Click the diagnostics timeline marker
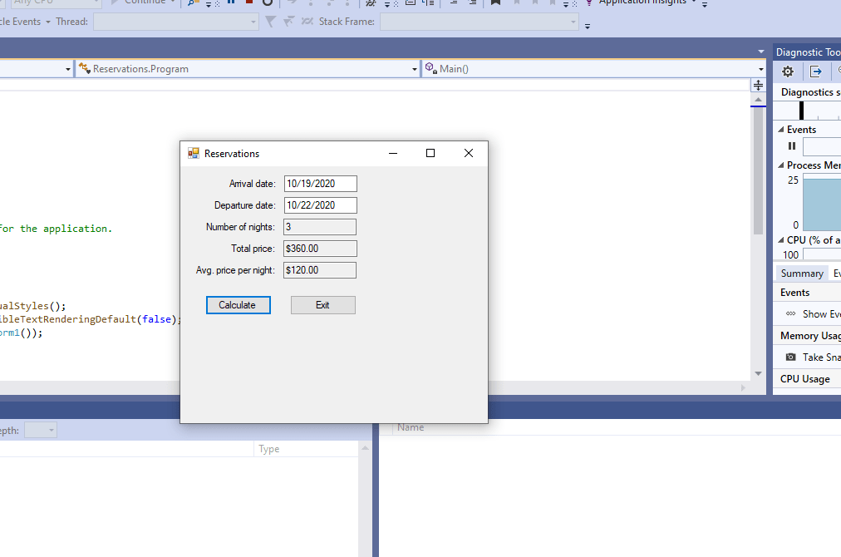This screenshot has height=557, width=841. pos(801,111)
